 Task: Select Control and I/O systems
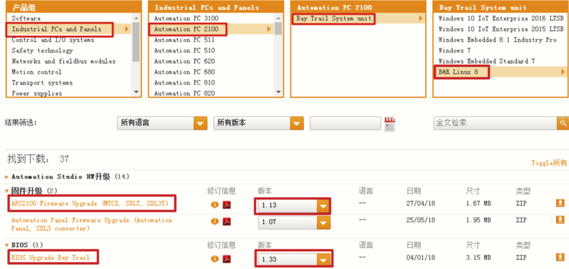[x=52, y=40]
